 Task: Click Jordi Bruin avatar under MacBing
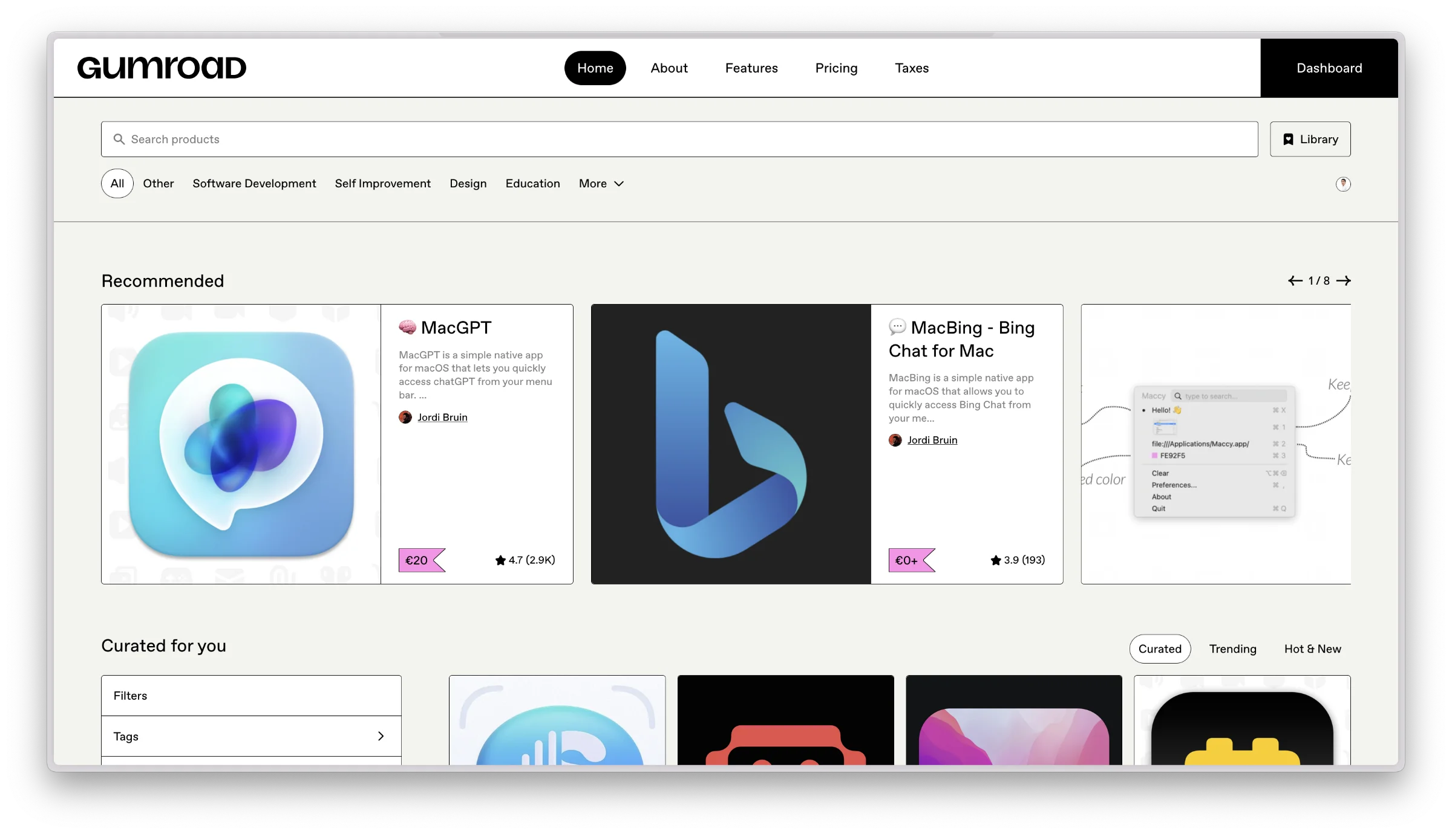[895, 440]
